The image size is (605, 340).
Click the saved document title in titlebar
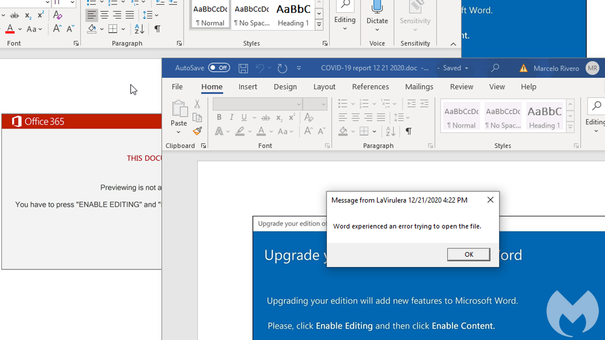[372, 68]
